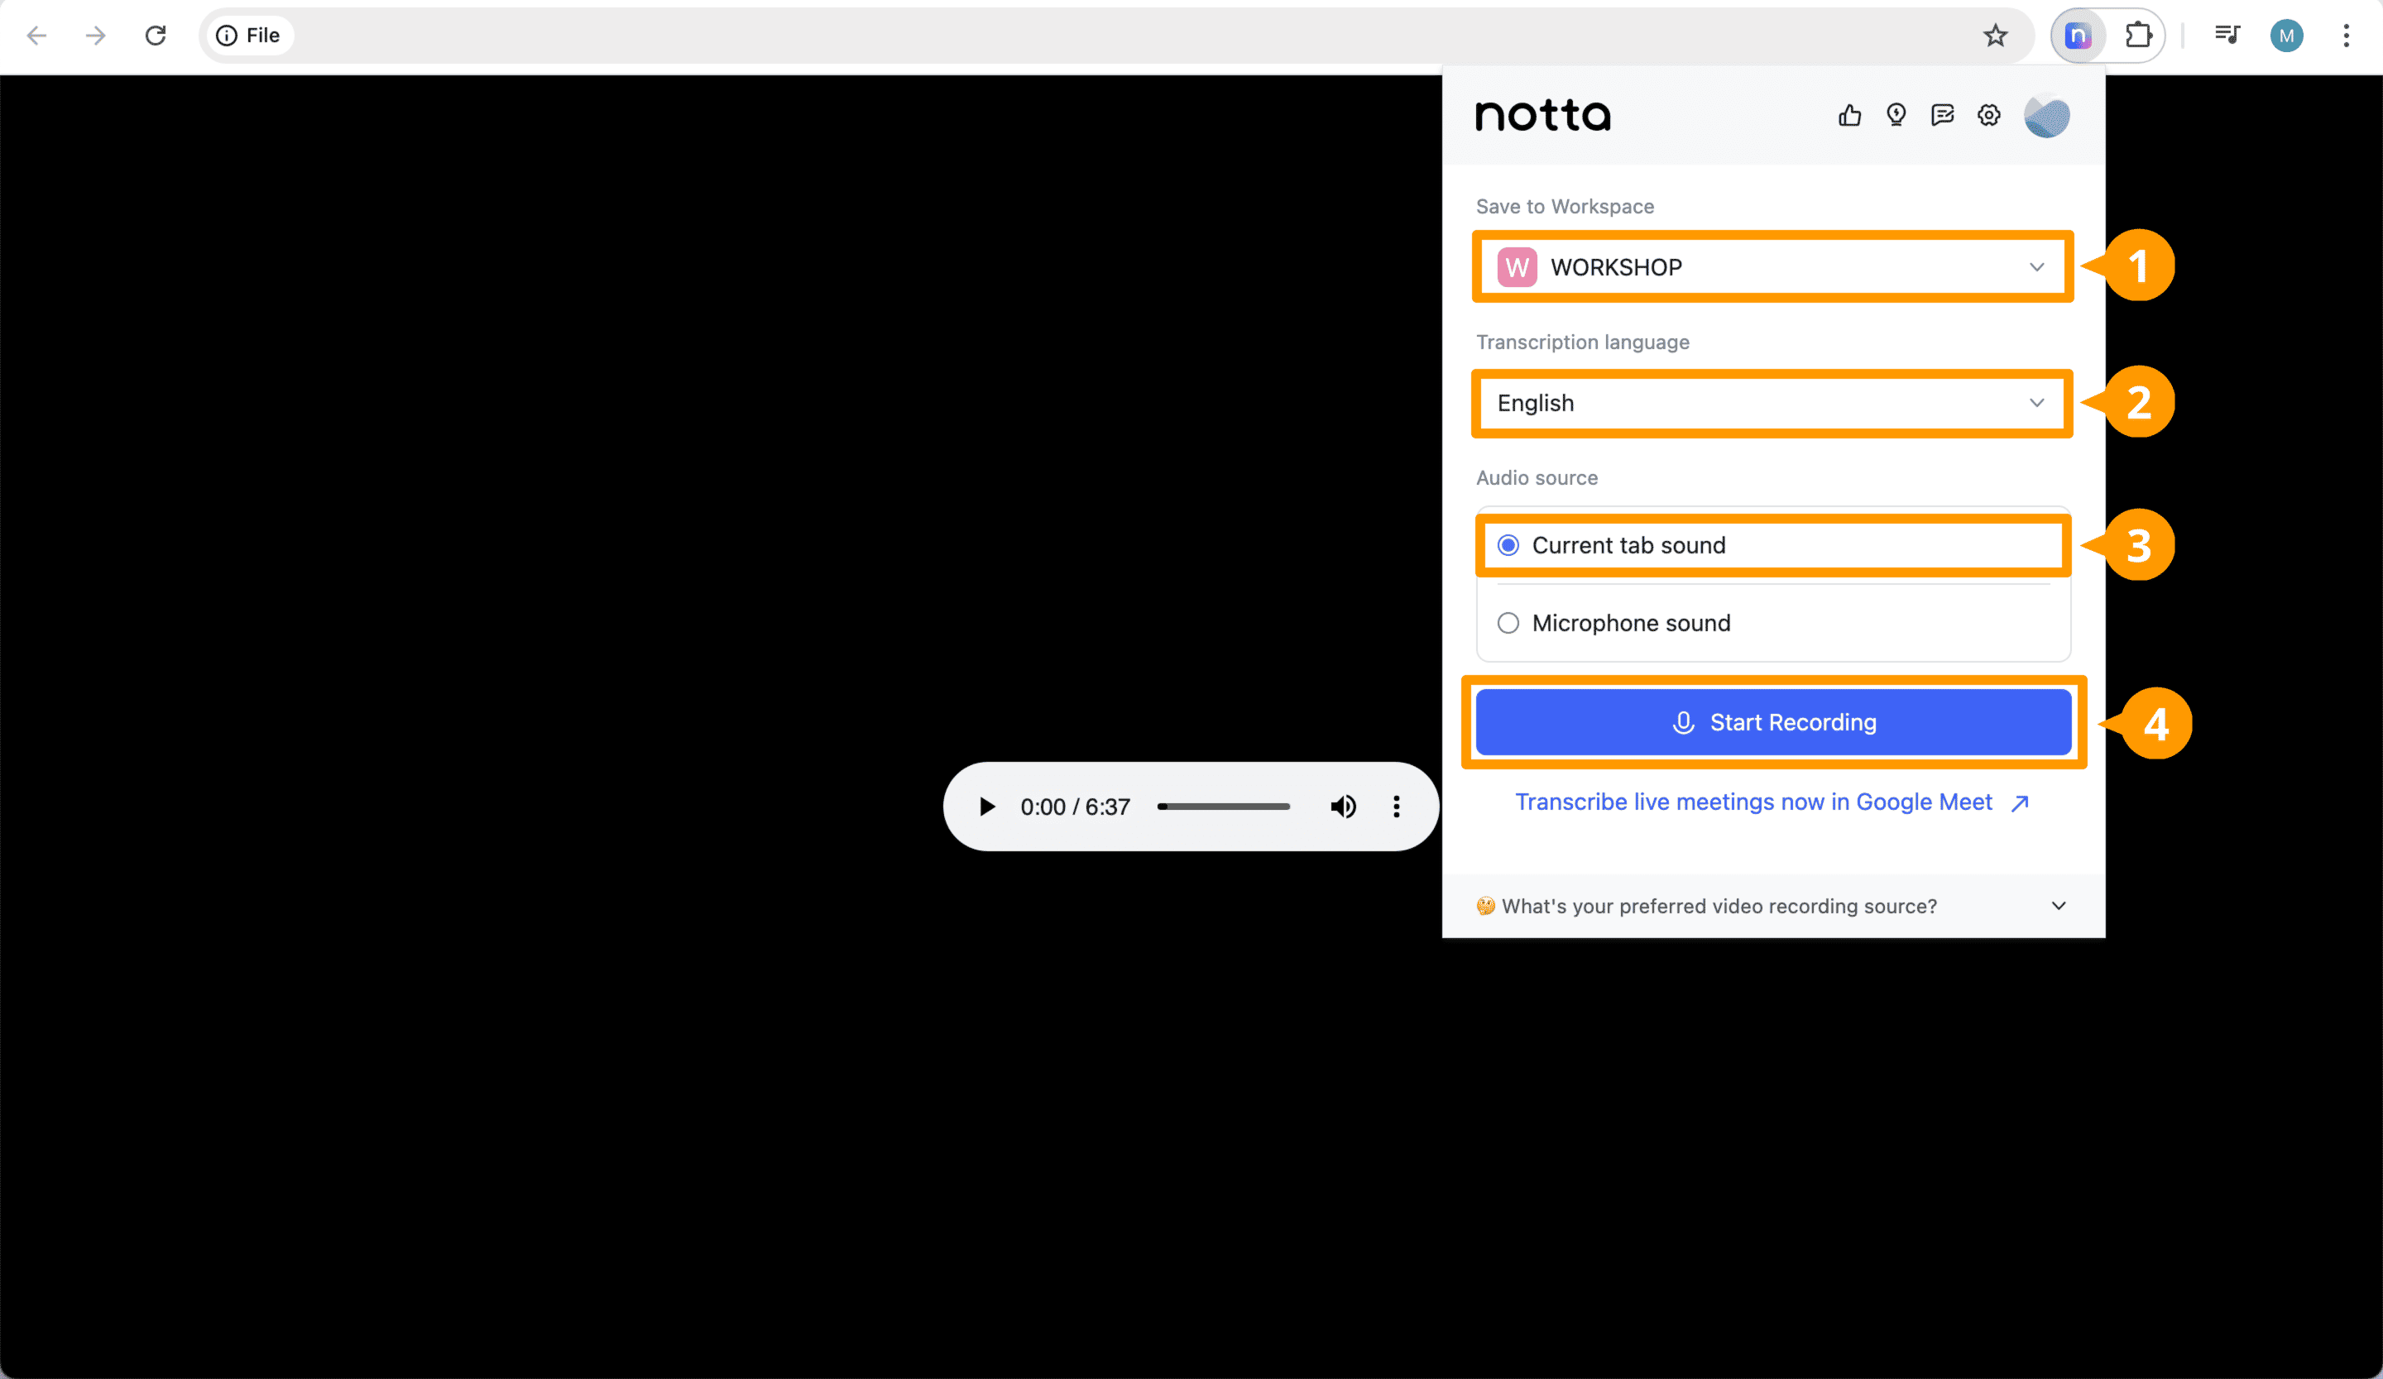Open the Chrome profile avatar M

point(2285,36)
